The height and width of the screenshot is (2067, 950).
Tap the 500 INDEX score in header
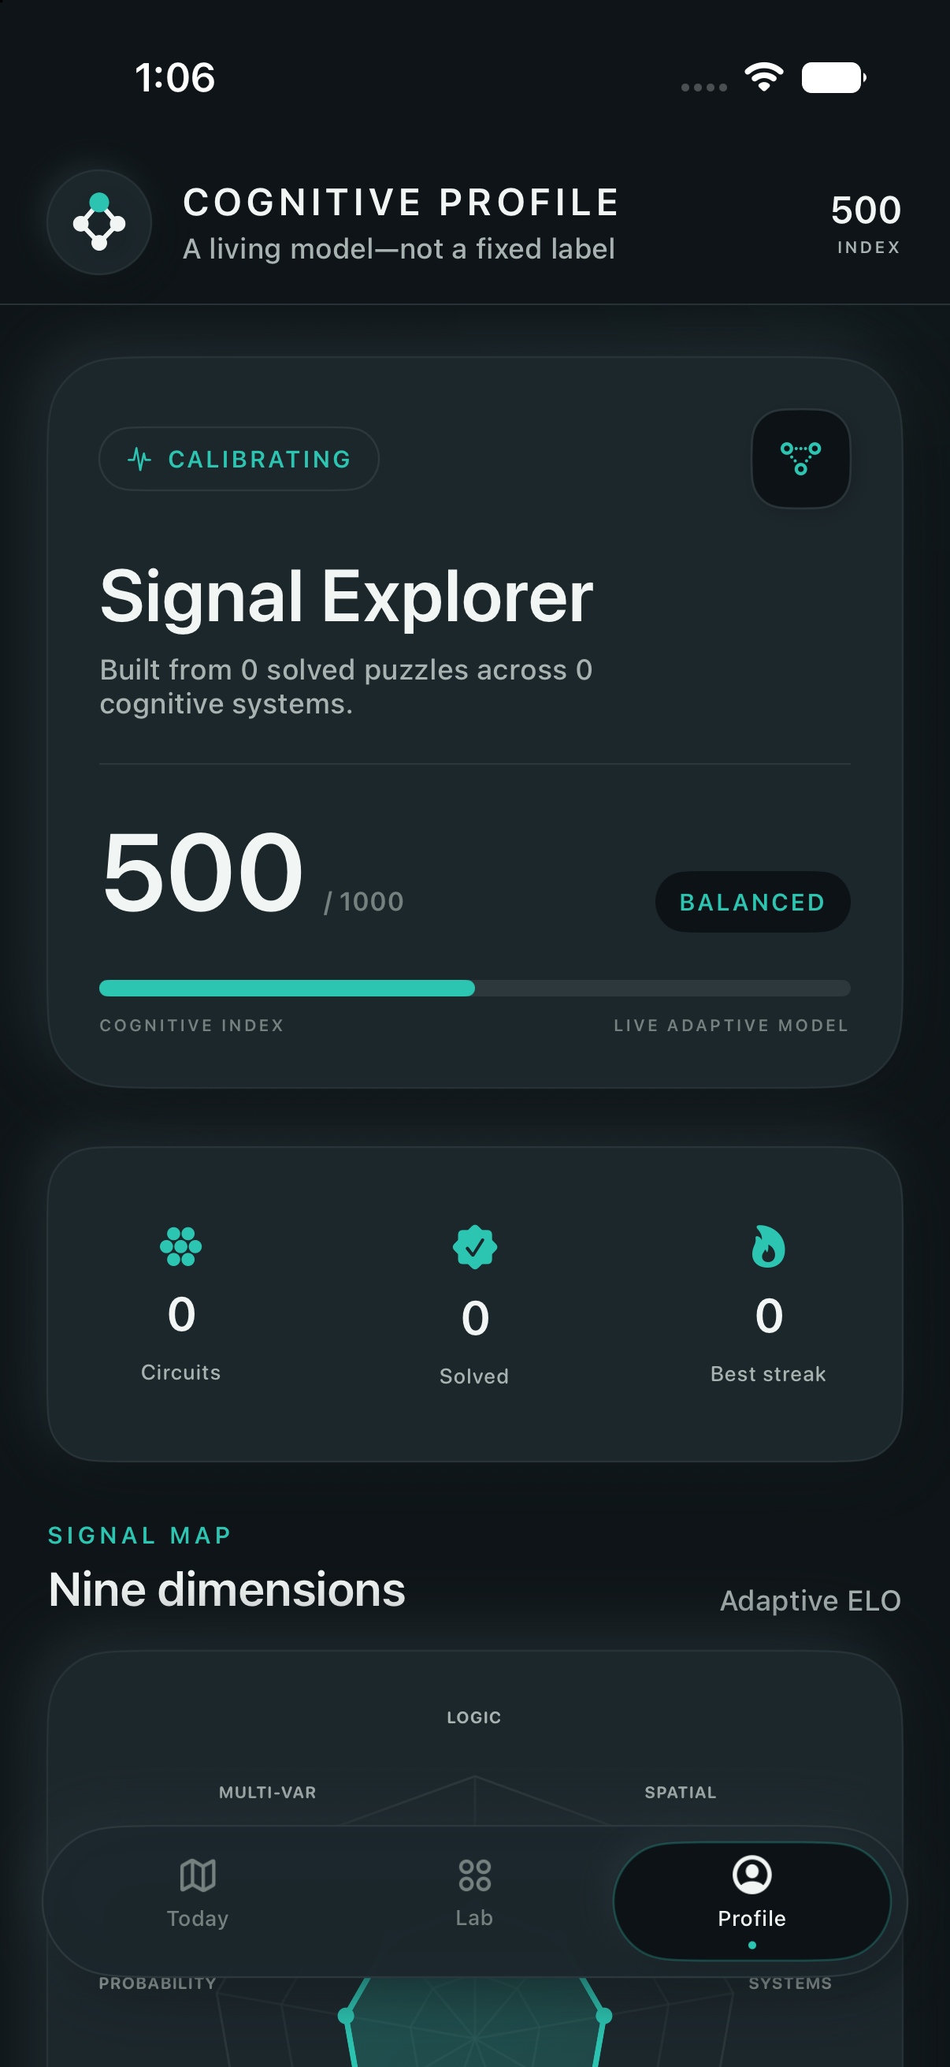pos(866,223)
